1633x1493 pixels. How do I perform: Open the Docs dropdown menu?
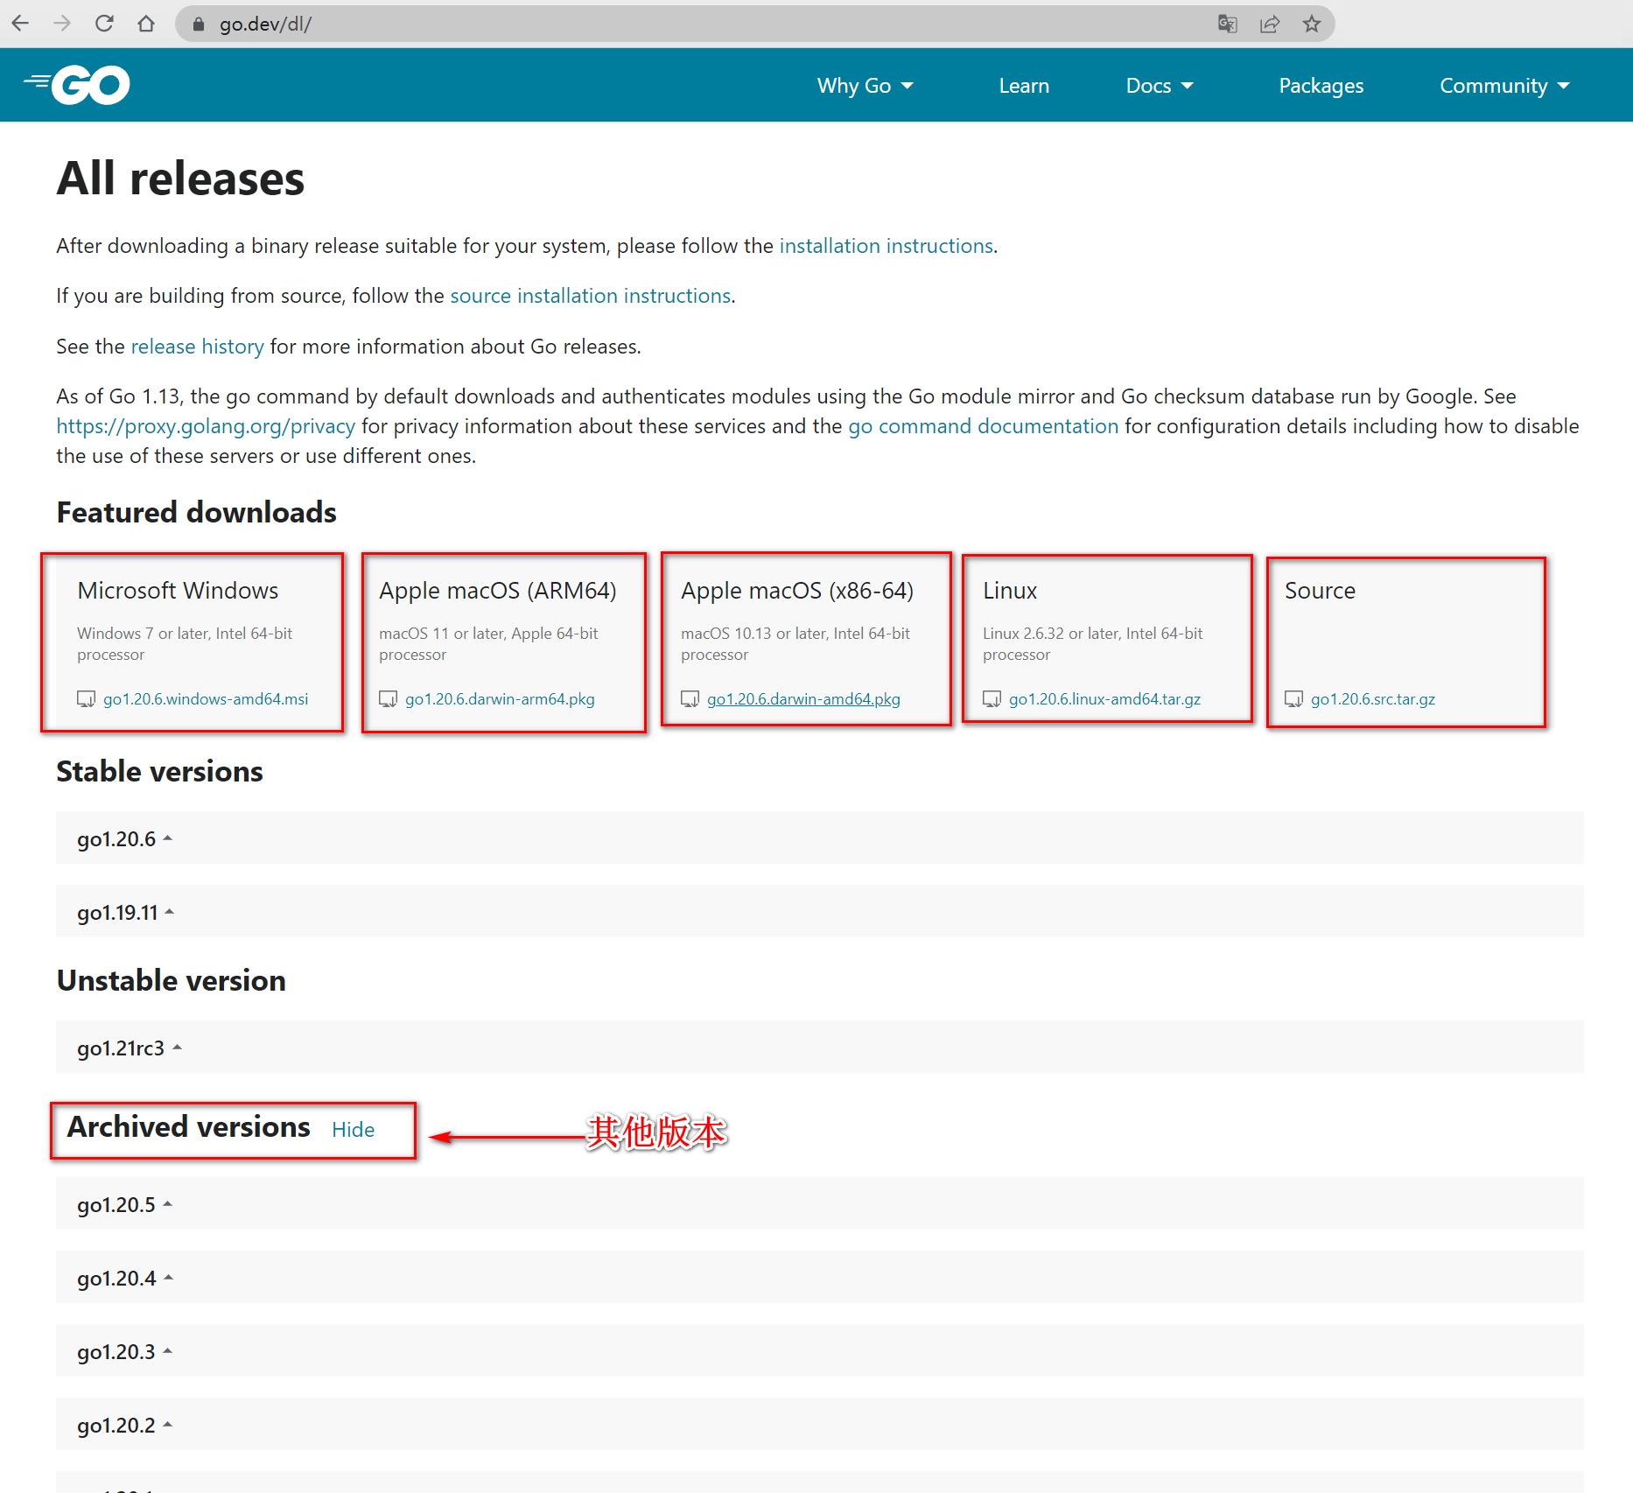1160,86
